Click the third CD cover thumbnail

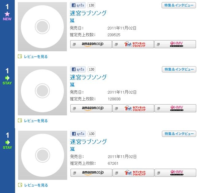(43, 155)
